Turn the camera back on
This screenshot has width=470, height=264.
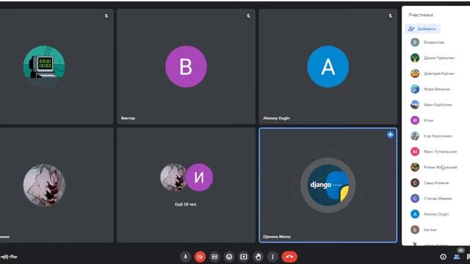pos(200,257)
